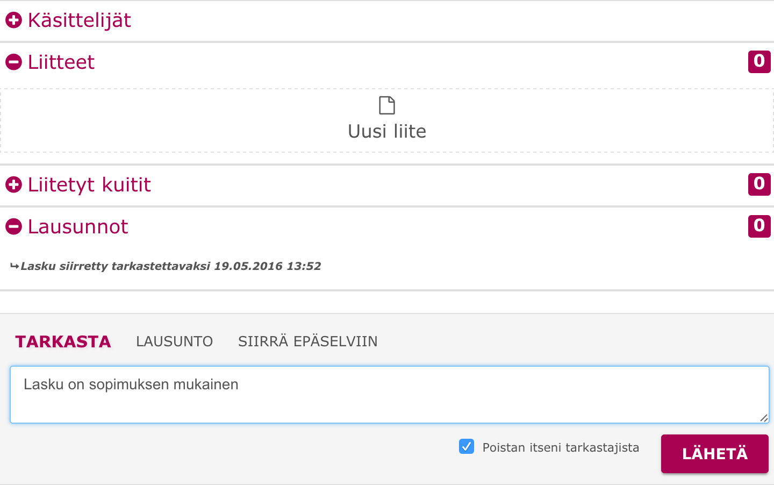Collapse Liitteet using its minus icon
This screenshot has height=485, width=774.
13,62
